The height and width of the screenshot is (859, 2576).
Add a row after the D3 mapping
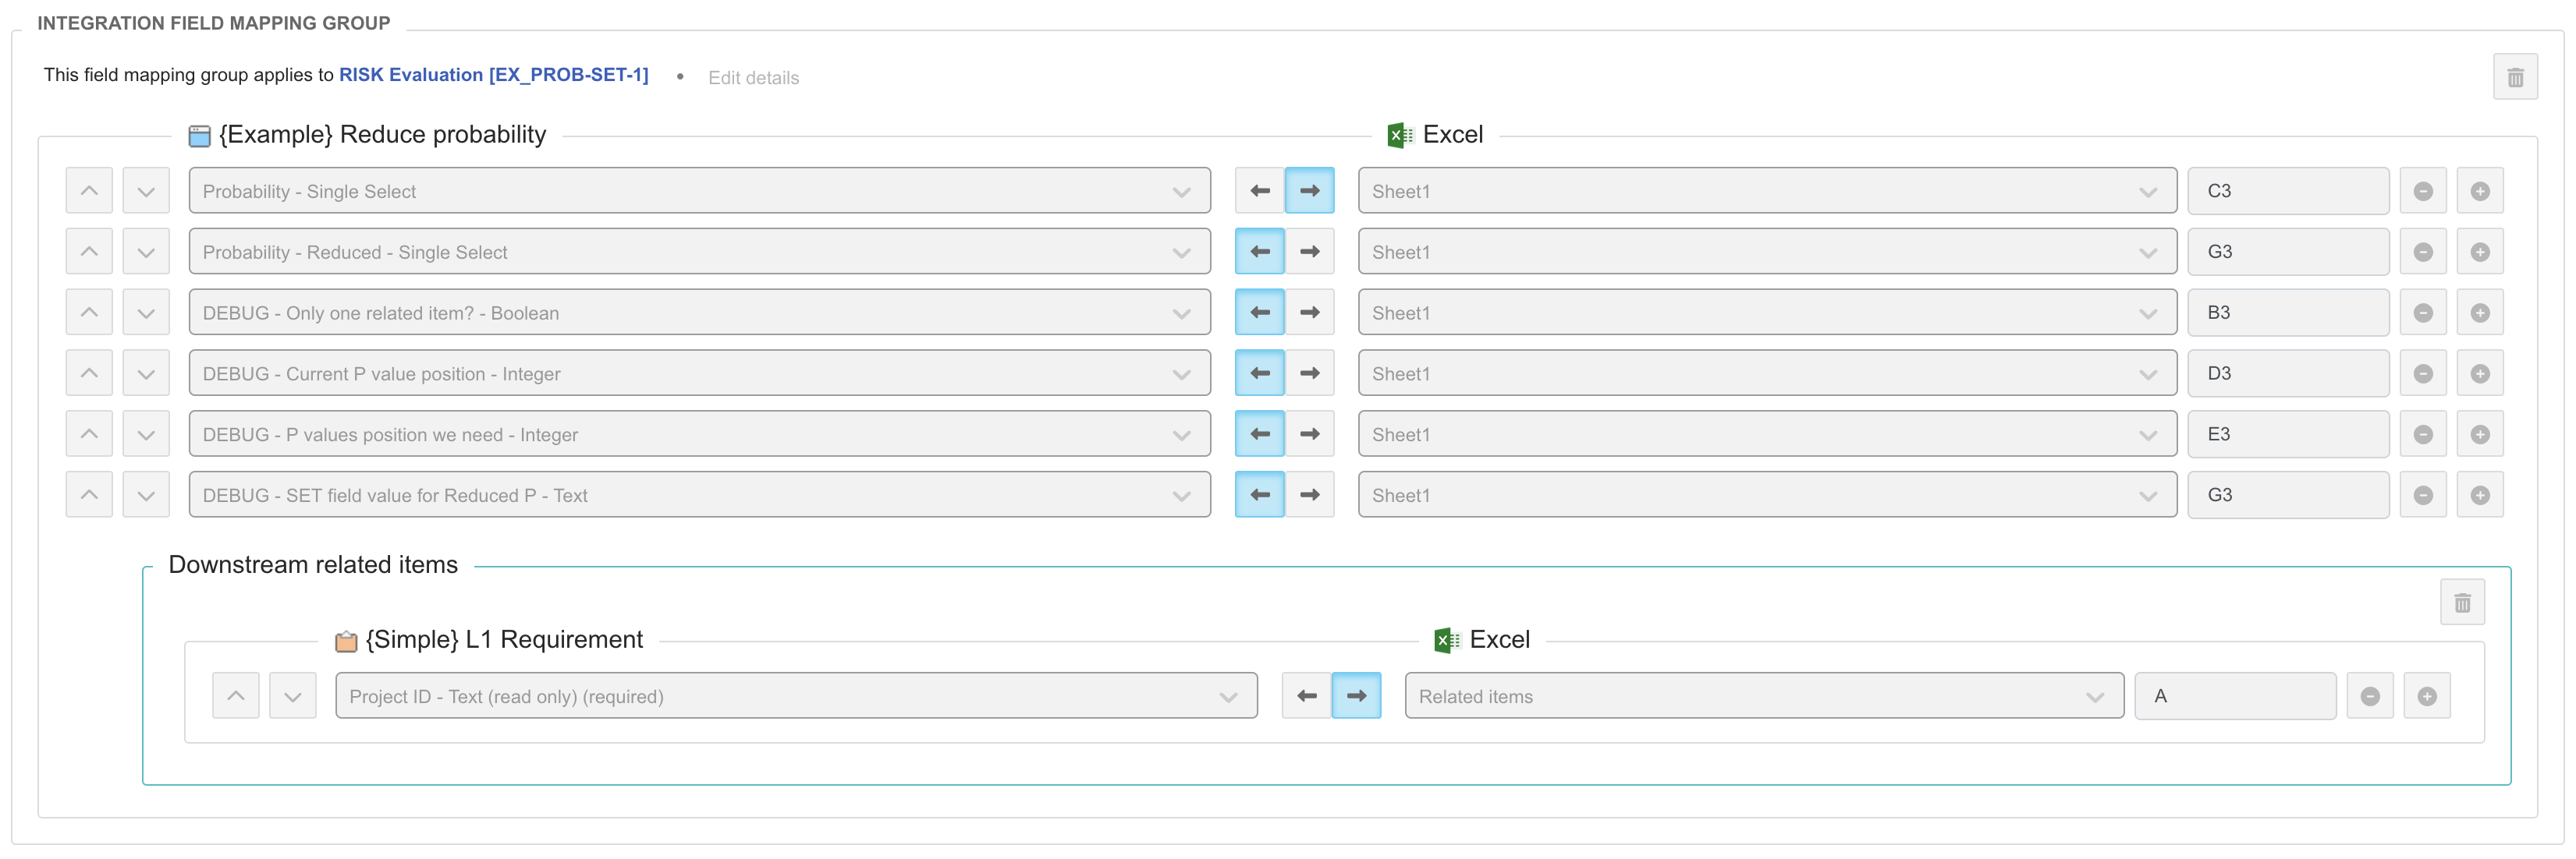(x=2480, y=373)
